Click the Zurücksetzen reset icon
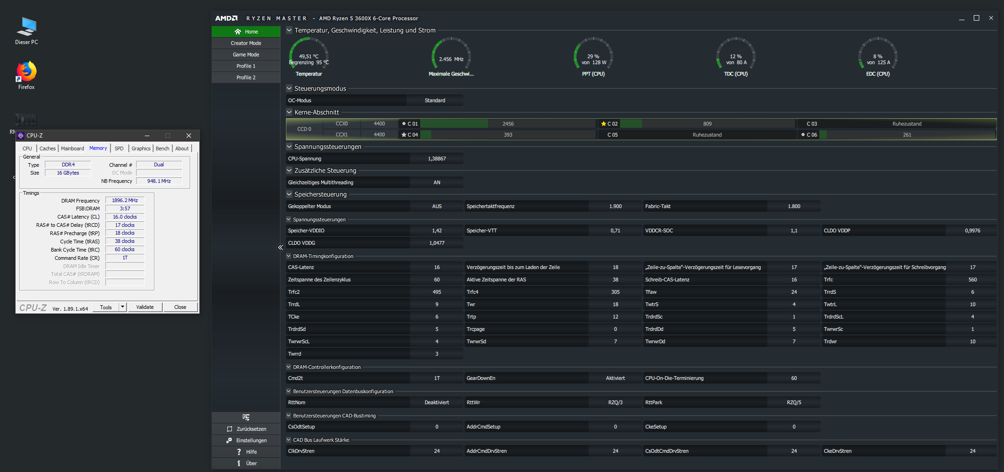 coord(230,429)
